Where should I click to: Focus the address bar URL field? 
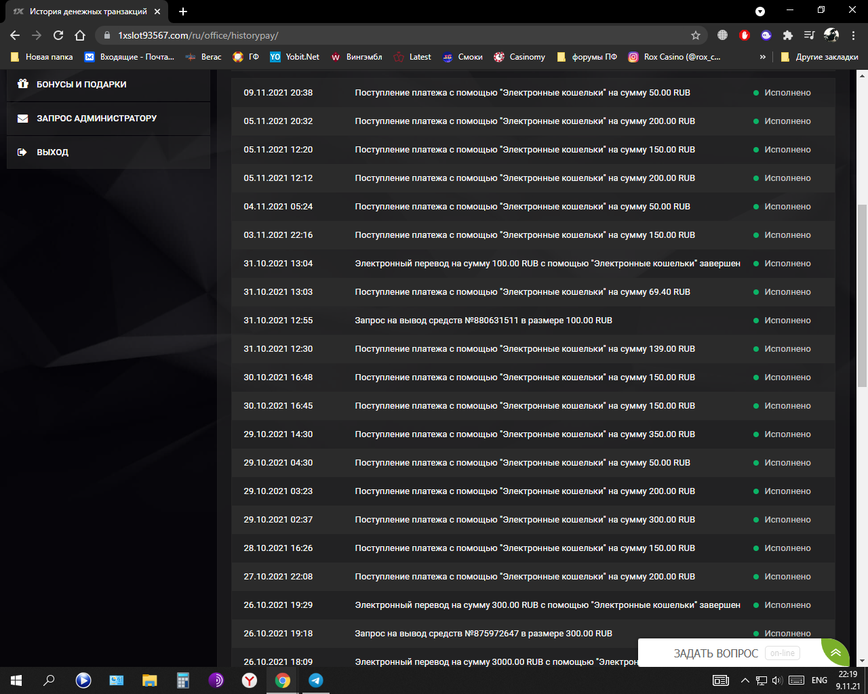(400, 35)
